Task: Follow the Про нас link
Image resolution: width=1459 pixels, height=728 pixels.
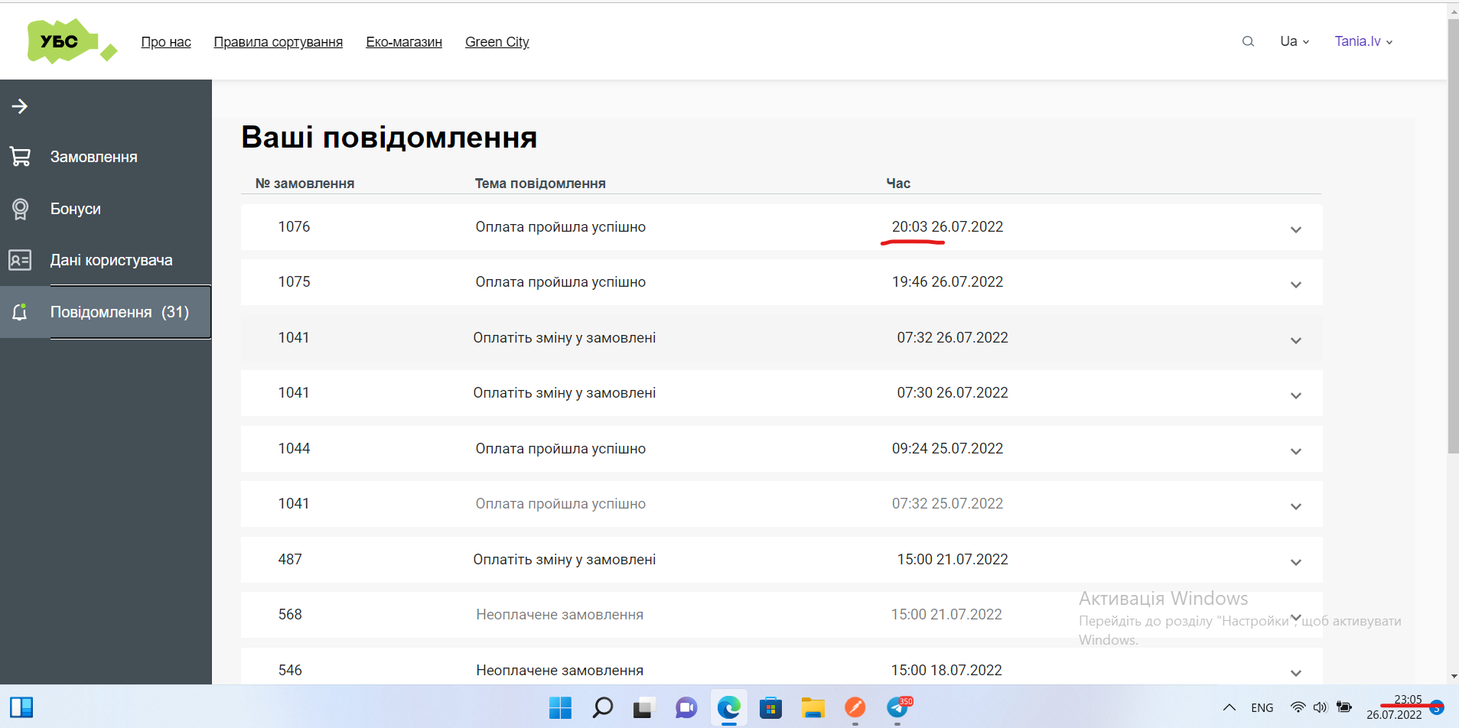Action: pos(165,42)
